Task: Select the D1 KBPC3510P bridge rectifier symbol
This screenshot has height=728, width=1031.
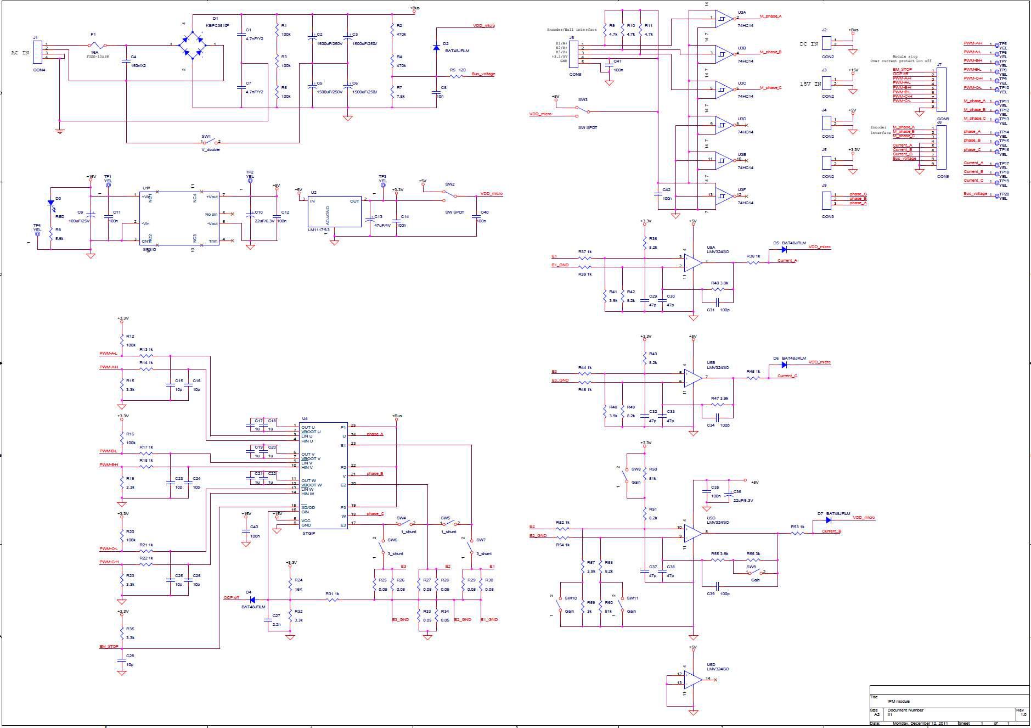Action: click(x=193, y=44)
